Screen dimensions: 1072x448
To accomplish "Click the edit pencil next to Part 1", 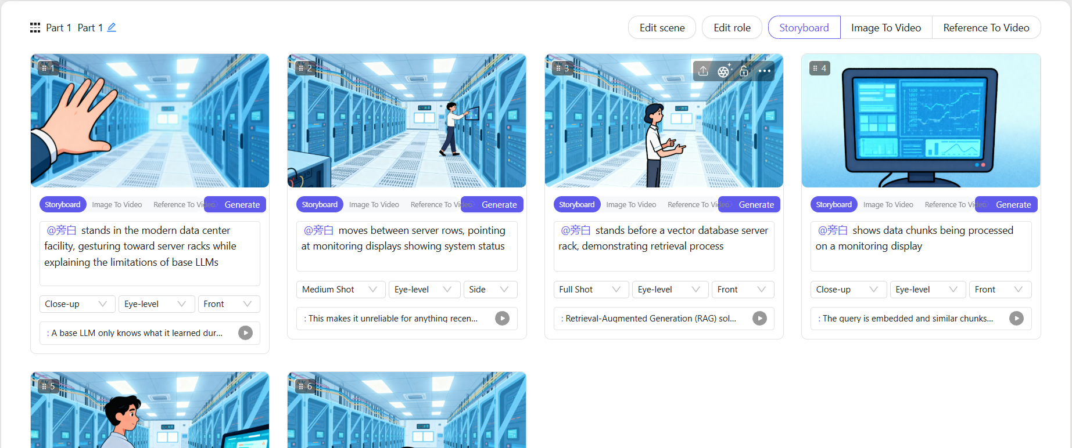I will [112, 27].
